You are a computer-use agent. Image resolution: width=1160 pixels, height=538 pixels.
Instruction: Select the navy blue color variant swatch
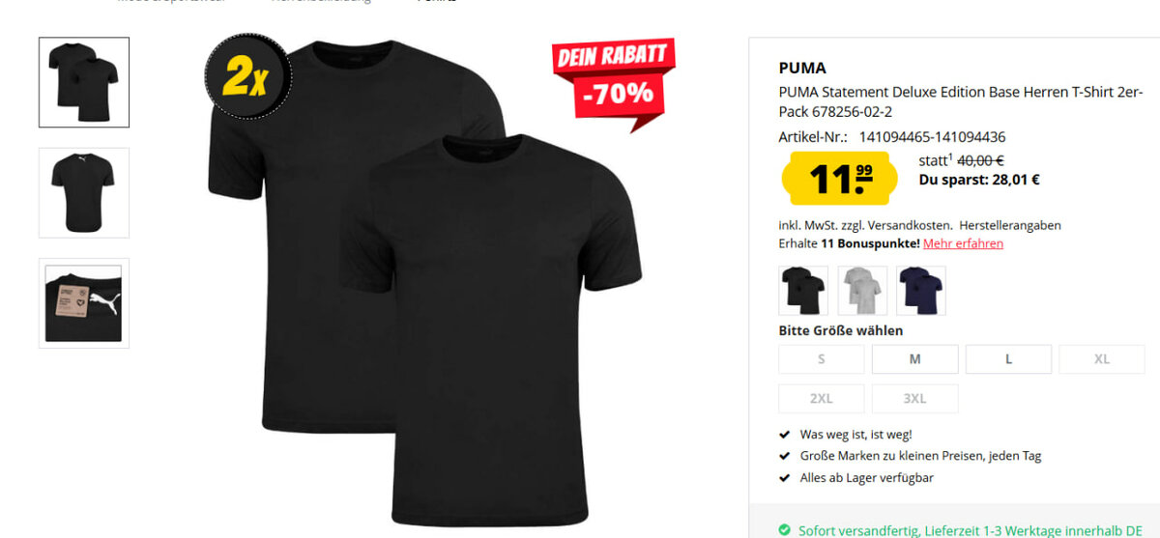tap(921, 291)
